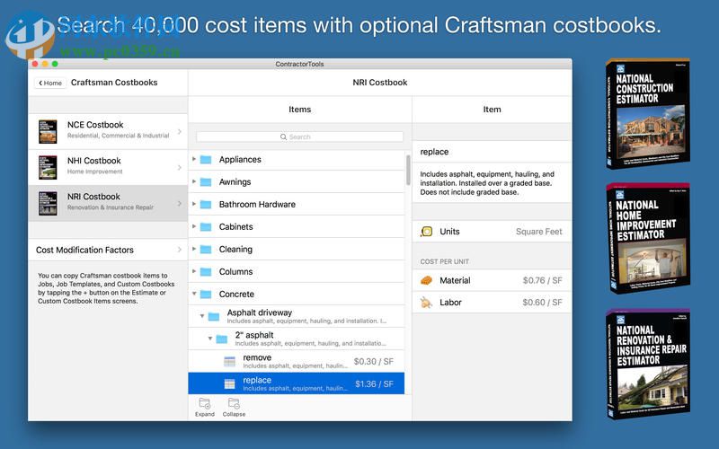This screenshot has height=449, width=719.
Task: Expand the Cabinets folder triangle
Action: click(194, 226)
